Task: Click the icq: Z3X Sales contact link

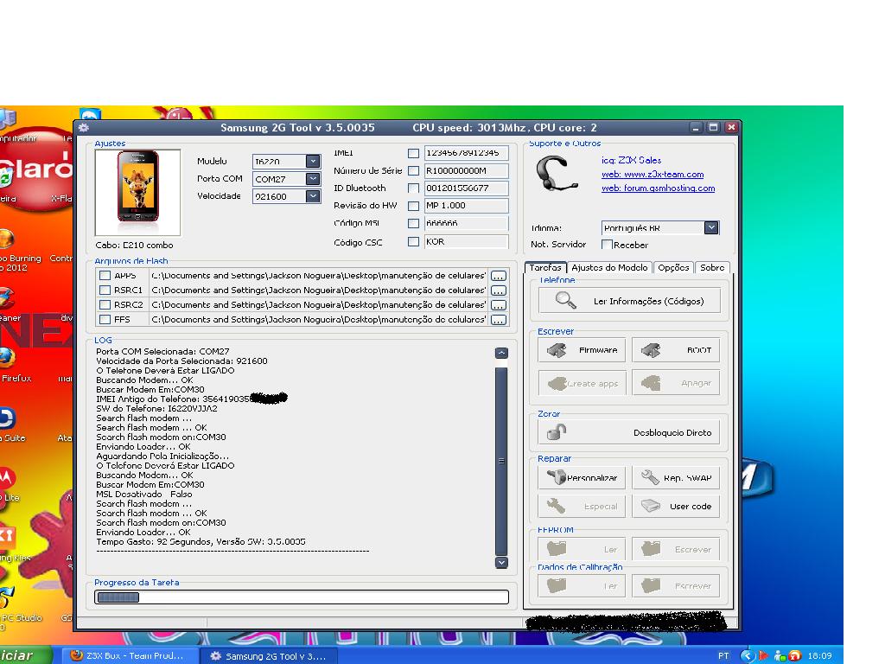Action: coord(631,160)
